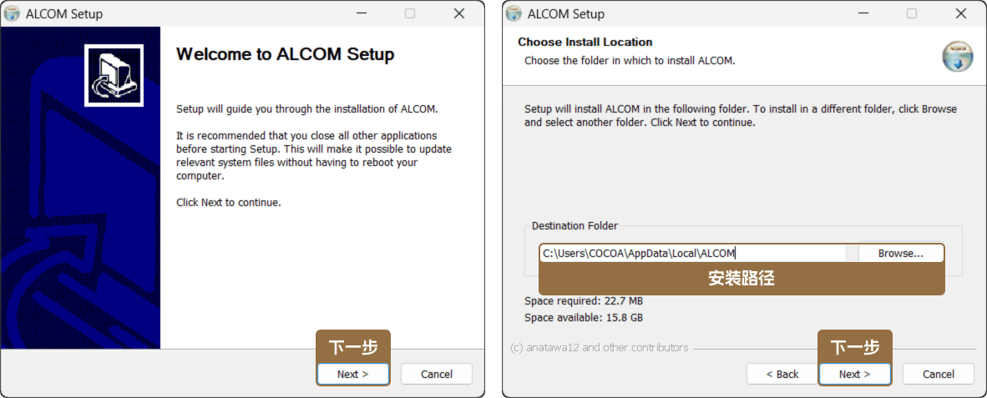Cancel setup from the install location page

[939, 374]
